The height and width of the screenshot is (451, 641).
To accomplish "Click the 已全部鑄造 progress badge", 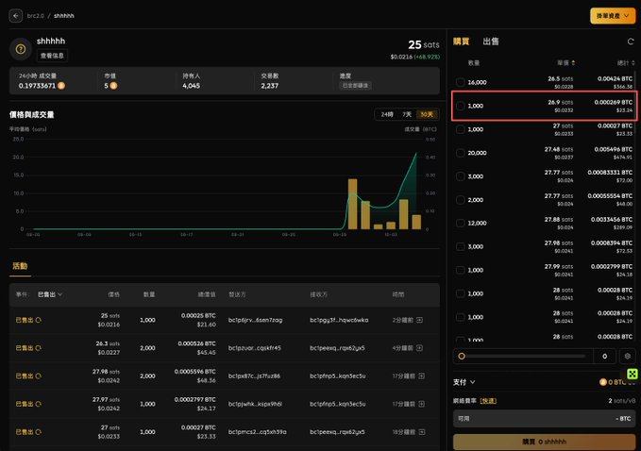I will click(x=355, y=85).
